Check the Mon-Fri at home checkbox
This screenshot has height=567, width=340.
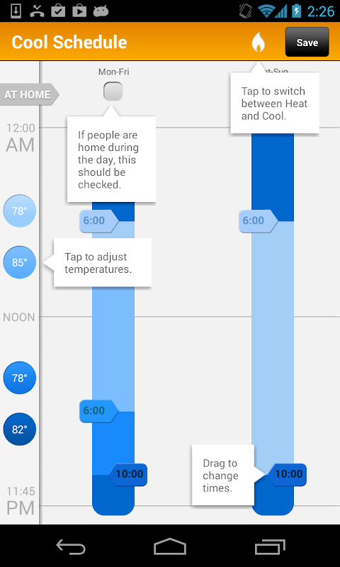(113, 91)
